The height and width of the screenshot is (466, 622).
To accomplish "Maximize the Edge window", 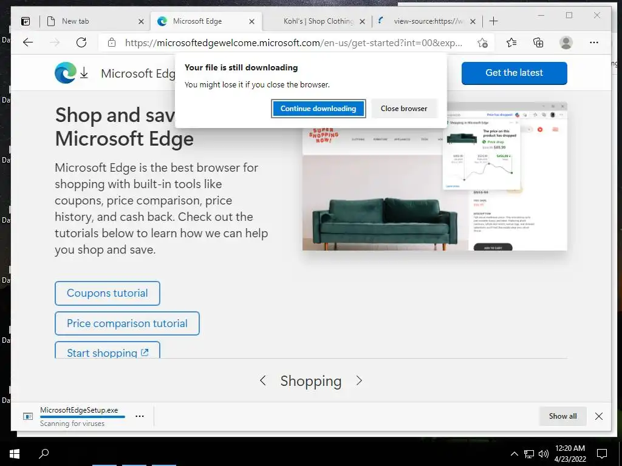I will coord(569,15).
